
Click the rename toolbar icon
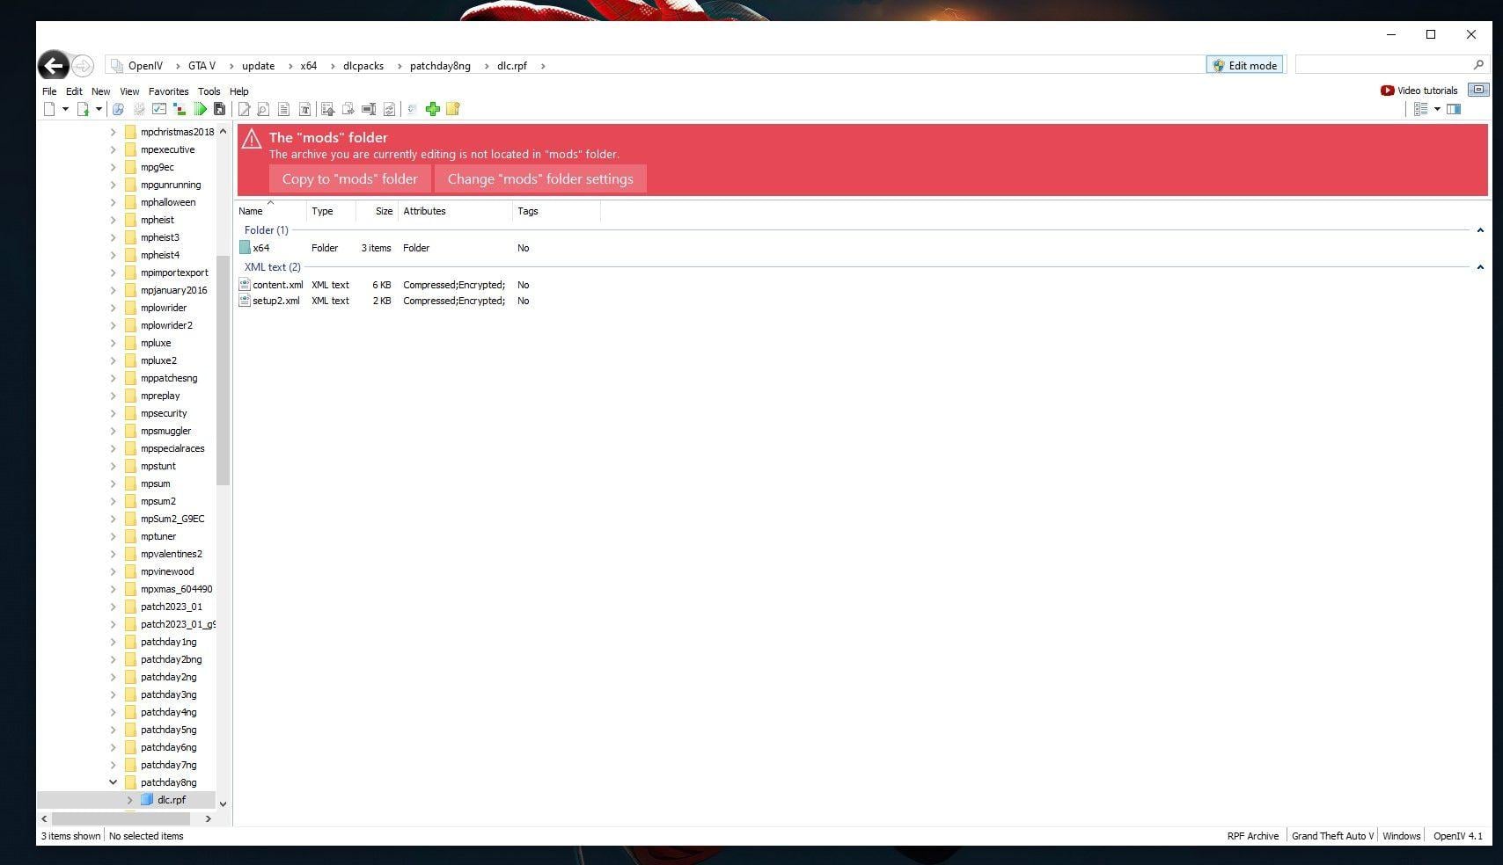tap(369, 109)
